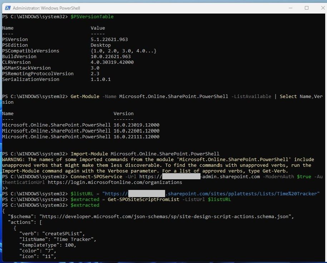Click the CLRVersion value 4.0.30319.42000
The width and height of the screenshot is (327, 263).
[x=112, y=62]
